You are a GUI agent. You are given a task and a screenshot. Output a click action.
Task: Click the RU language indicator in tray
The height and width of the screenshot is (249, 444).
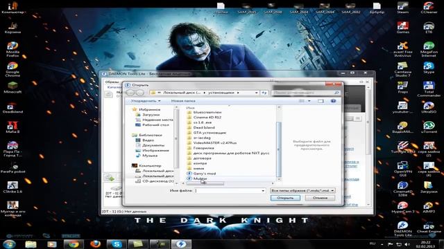373,243
